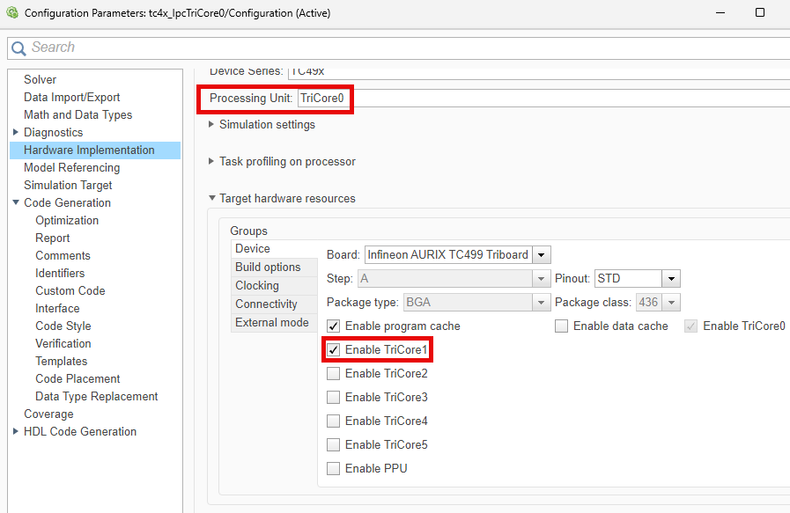Enable the TriCore4 core
Image resolution: width=790 pixels, height=513 pixels.
(x=333, y=421)
